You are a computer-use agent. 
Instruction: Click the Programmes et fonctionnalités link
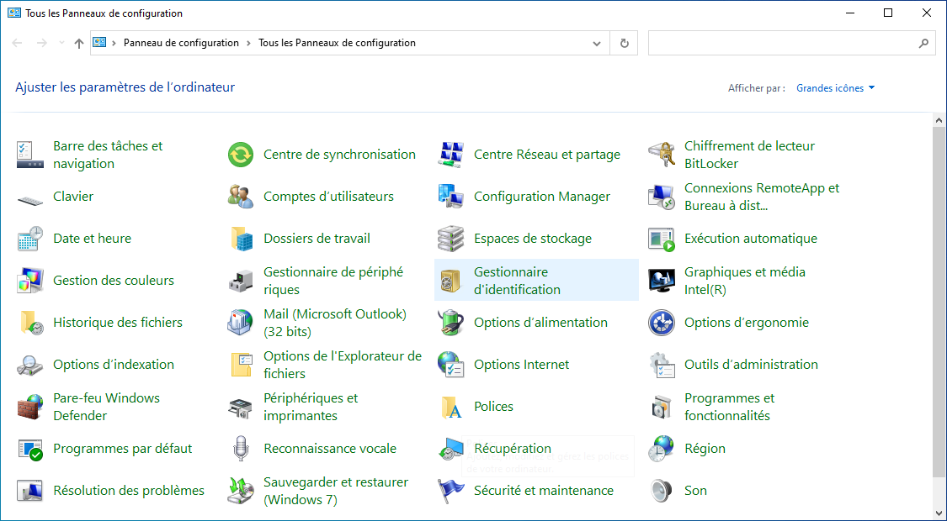(x=729, y=407)
